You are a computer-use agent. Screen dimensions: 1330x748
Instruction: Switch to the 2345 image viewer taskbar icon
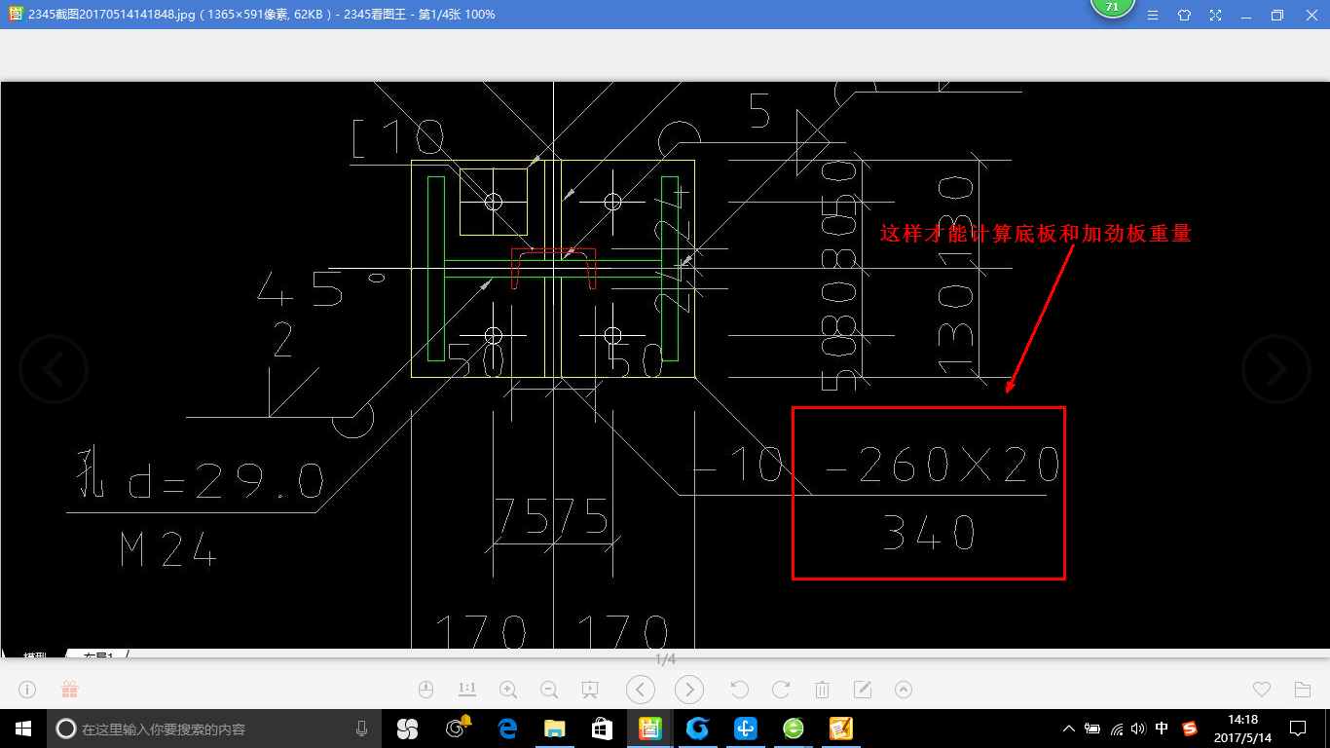[x=649, y=729]
